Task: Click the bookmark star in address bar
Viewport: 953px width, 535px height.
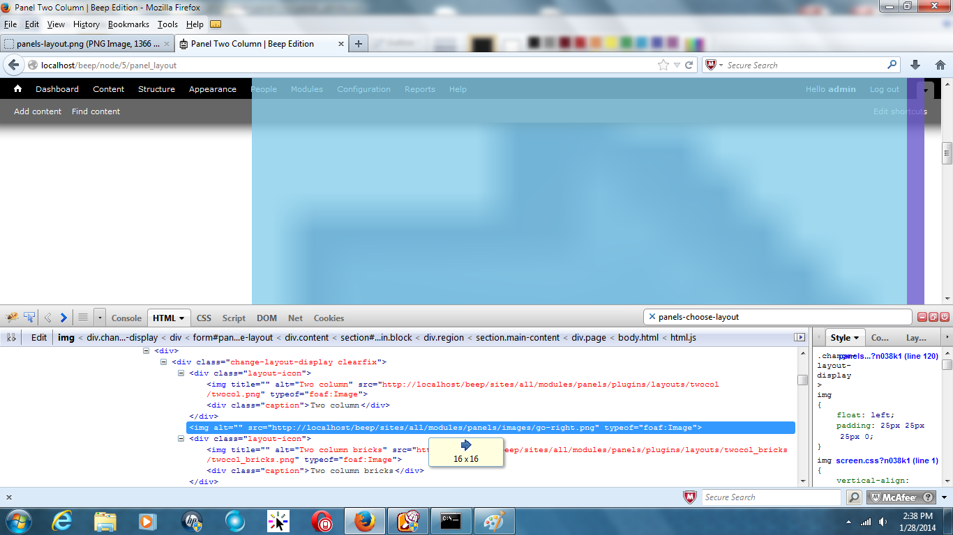Action: pos(663,65)
